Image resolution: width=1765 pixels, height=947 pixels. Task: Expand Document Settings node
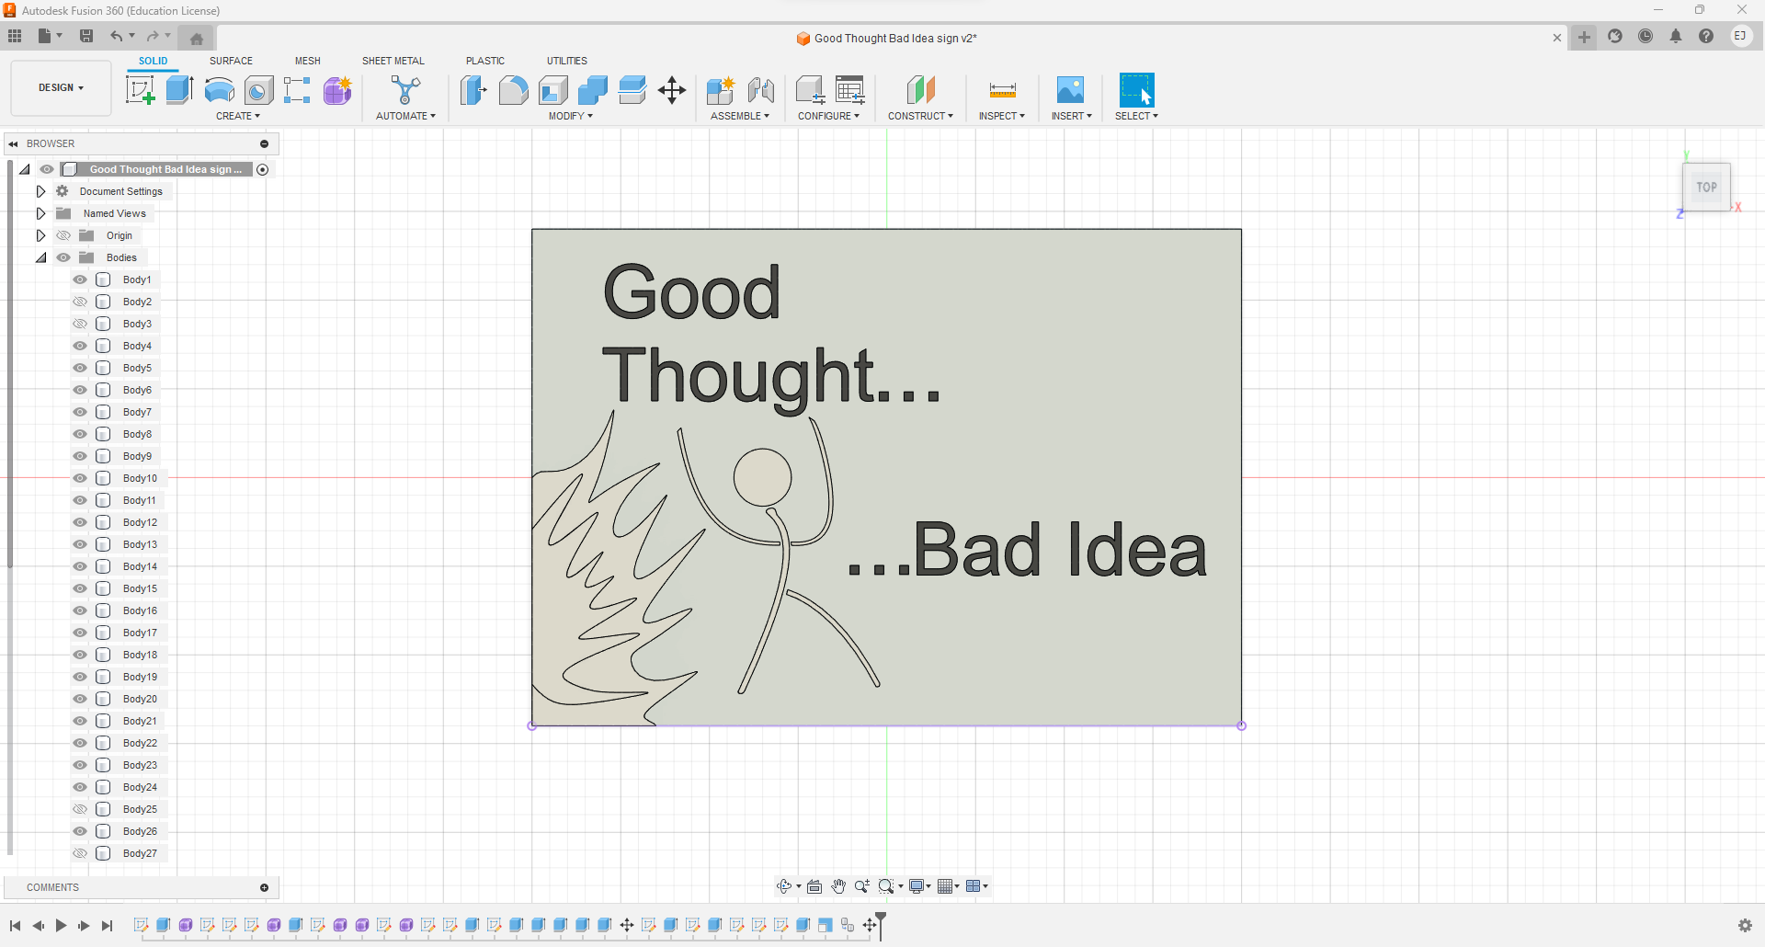click(40, 191)
